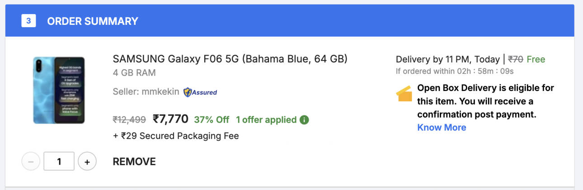Screen dimensions: 583x190
Task: Click the Open Box Delivery box icon
Action: point(404,94)
